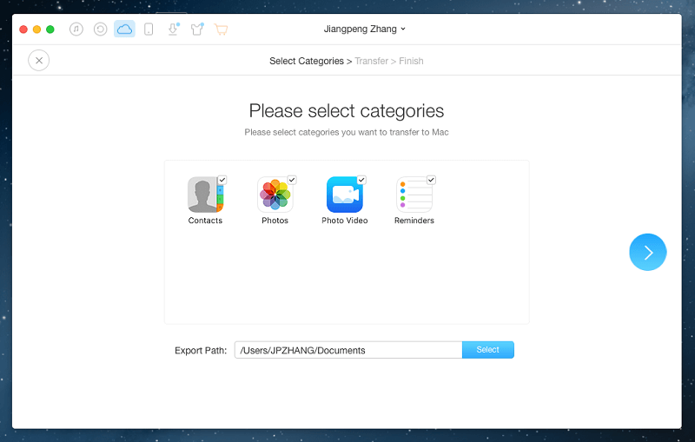This screenshot has width=695, height=442.
Task: Select the Photos category icon
Action: click(x=275, y=195)
